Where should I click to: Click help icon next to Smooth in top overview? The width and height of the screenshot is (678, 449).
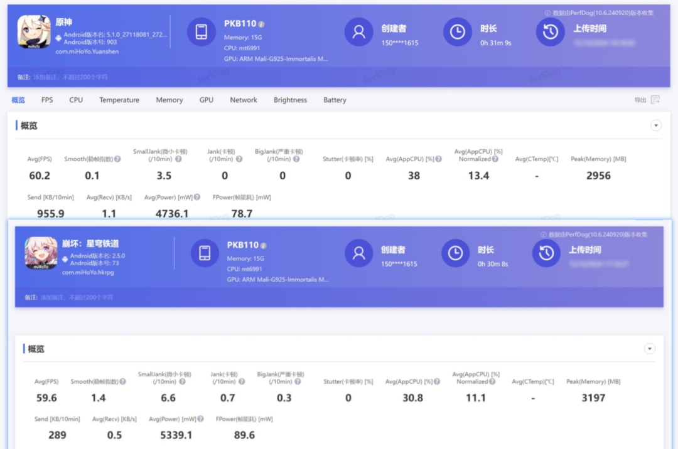(x=117, y=159)
